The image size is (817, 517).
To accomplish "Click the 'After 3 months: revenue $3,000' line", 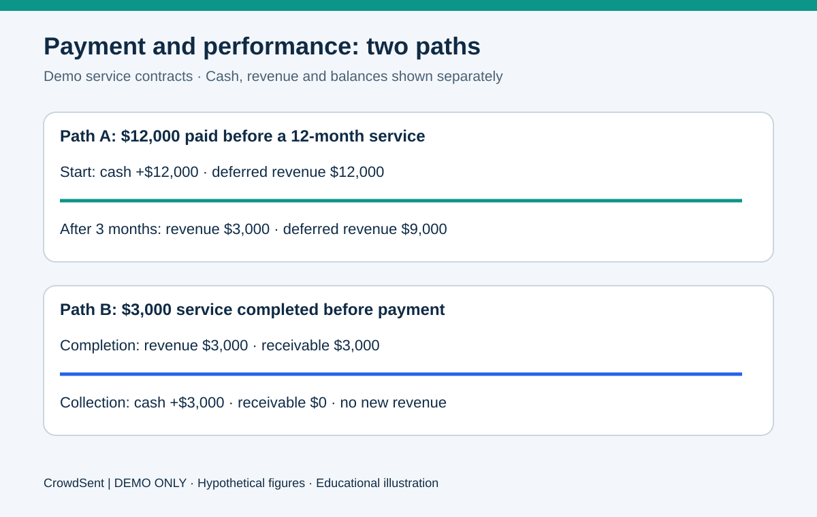I will pos(253,229).
